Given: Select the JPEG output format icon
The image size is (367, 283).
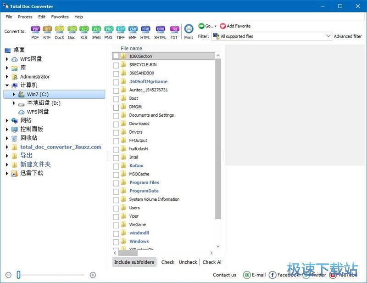Looking at the screenshot, I should coord(96,29).
